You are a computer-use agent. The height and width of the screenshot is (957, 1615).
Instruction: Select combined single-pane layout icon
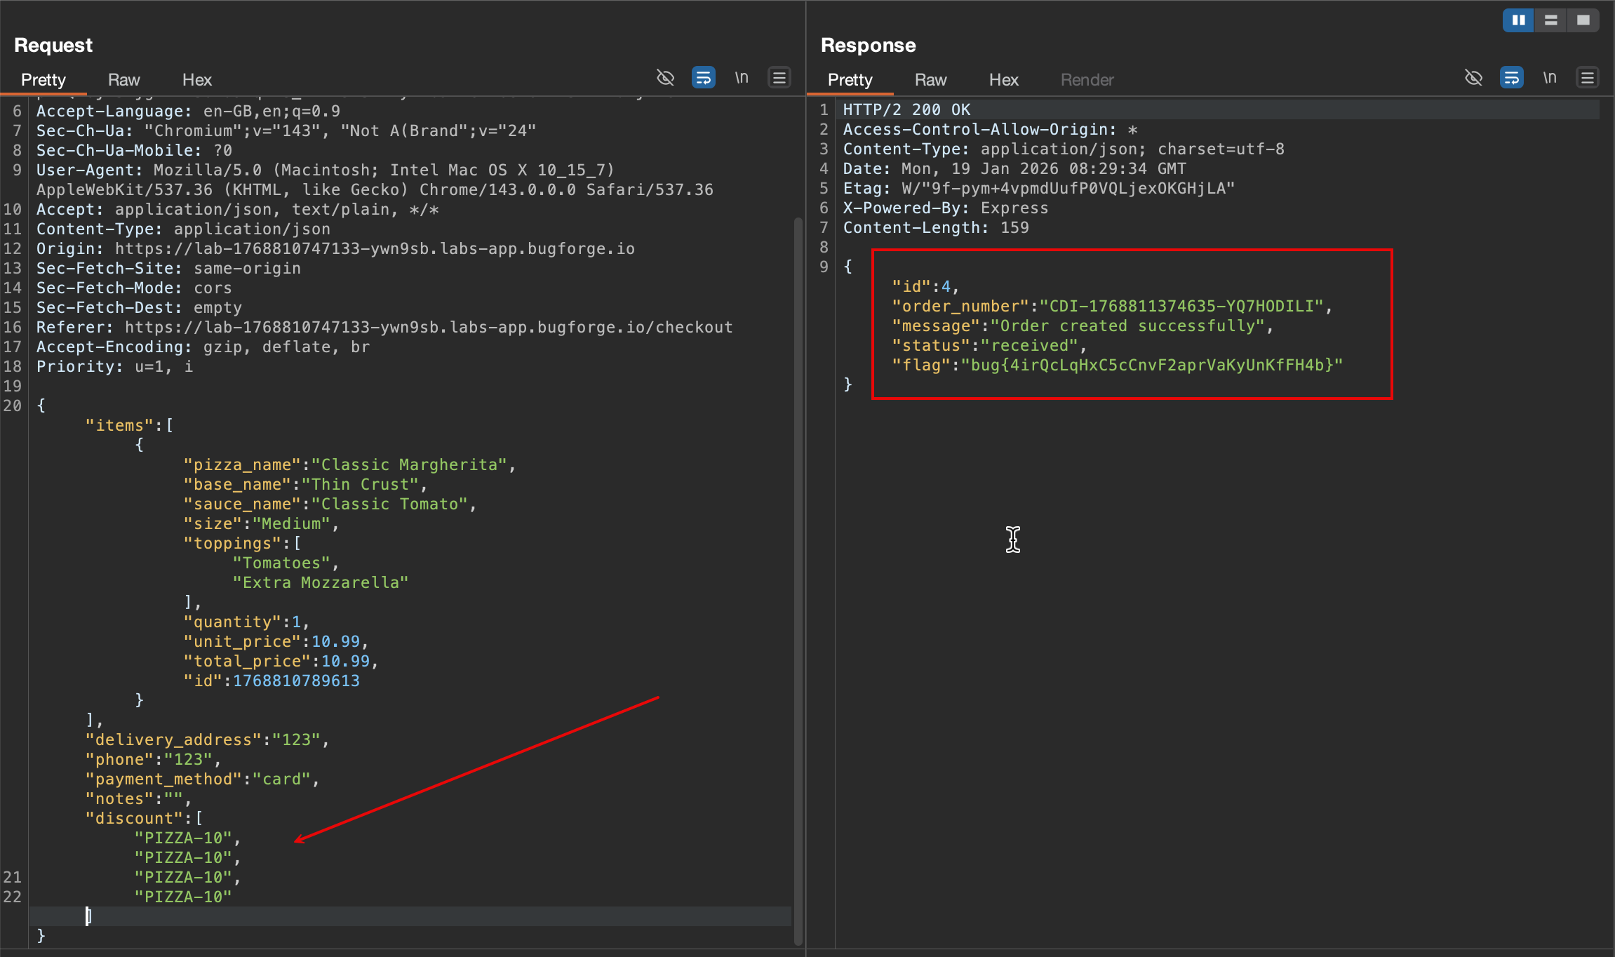(1583, 20)
